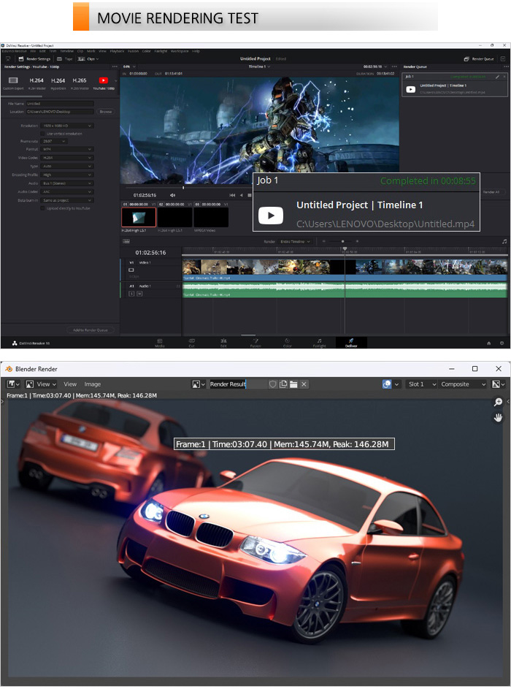This screenshot has height=689, width=511.
Task: Click the timeline zoom slider handle
Action: pos(343,241)
